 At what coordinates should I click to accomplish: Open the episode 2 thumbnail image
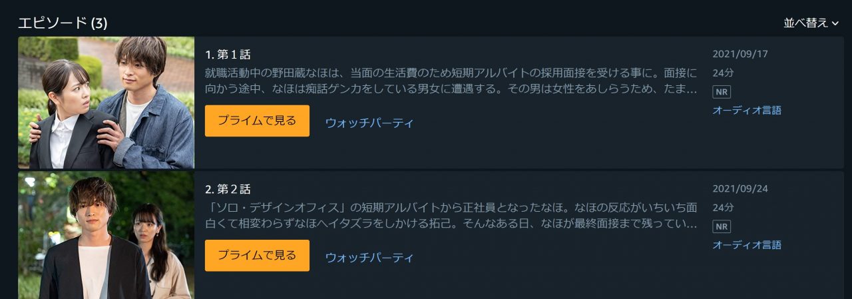click(106, 235)
